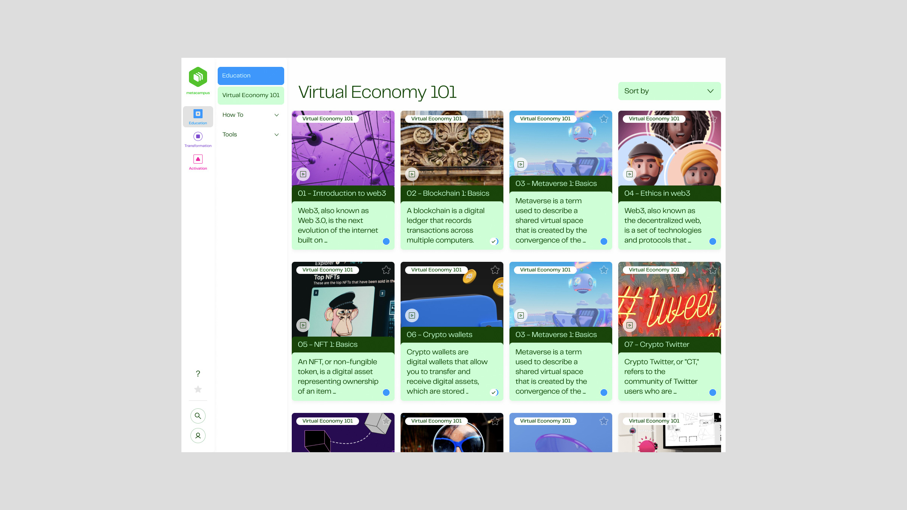Open the Sort by dropdown
This screenshot has height=510, width=907.
click(669, 91)
